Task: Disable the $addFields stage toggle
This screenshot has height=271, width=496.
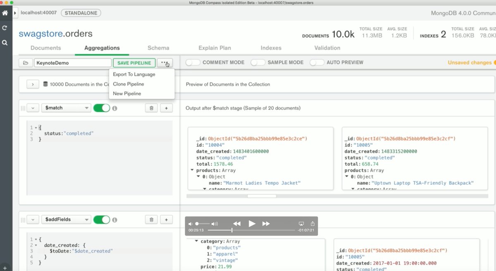Action: coord(102,219)
